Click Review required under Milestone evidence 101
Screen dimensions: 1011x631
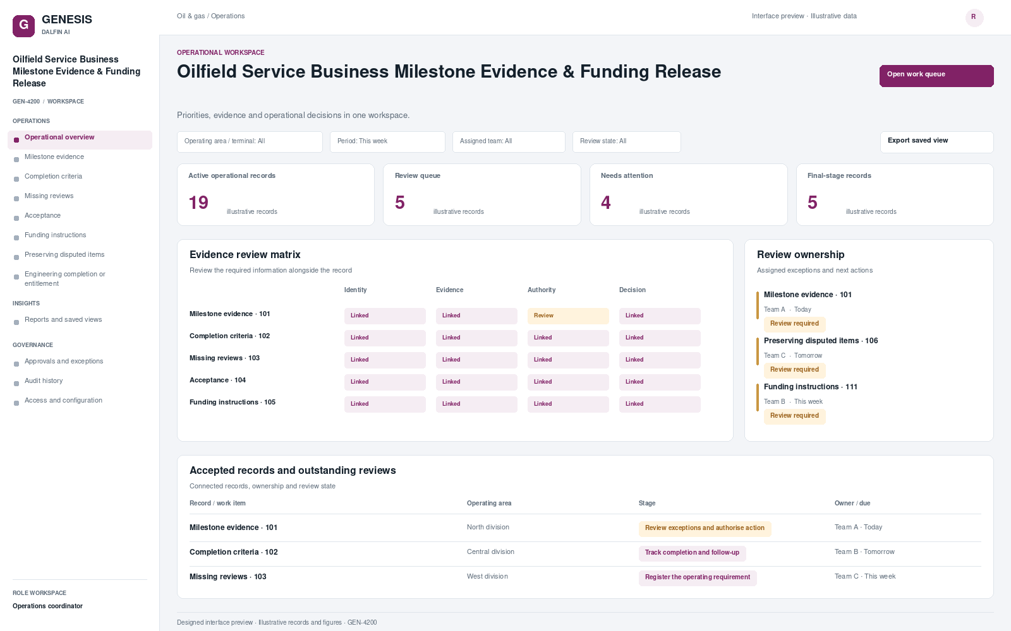(x=794, y=324)
